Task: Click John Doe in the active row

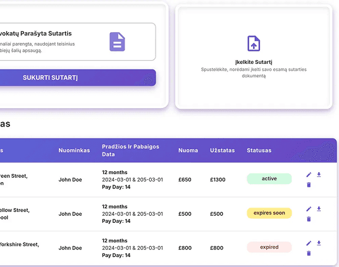Action: pos(70,180)
